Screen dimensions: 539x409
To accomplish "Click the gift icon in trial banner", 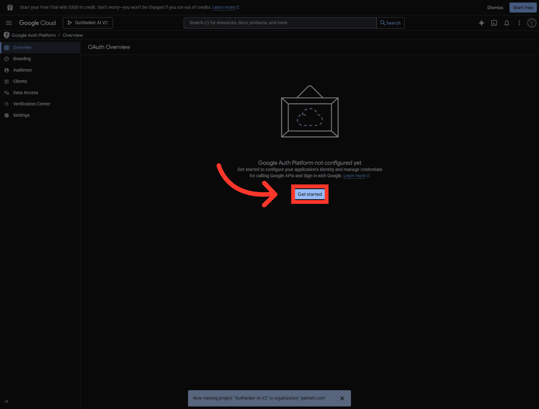I will click(10, 7).
